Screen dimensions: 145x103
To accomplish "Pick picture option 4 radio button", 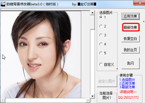I will [101, 44].
